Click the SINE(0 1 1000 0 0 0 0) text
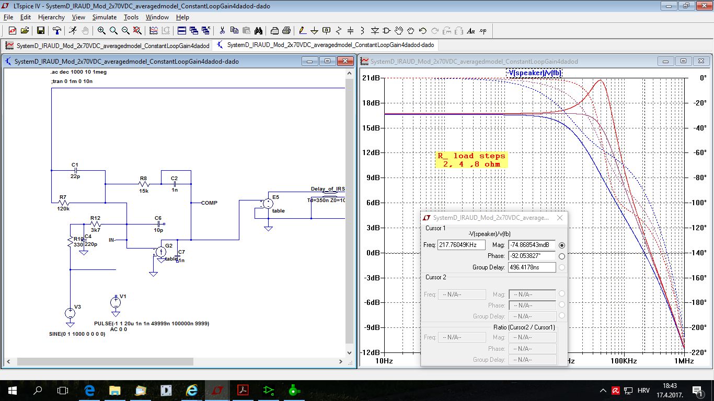 coord(77,334)
